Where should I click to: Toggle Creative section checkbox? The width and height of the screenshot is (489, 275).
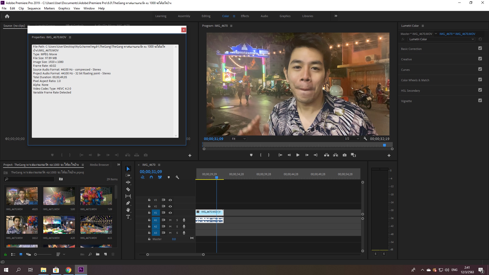point(480,59)
